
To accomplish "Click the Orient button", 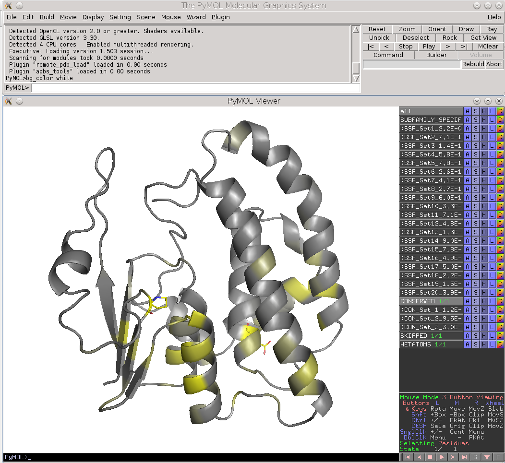I will [x=437, y=29].
